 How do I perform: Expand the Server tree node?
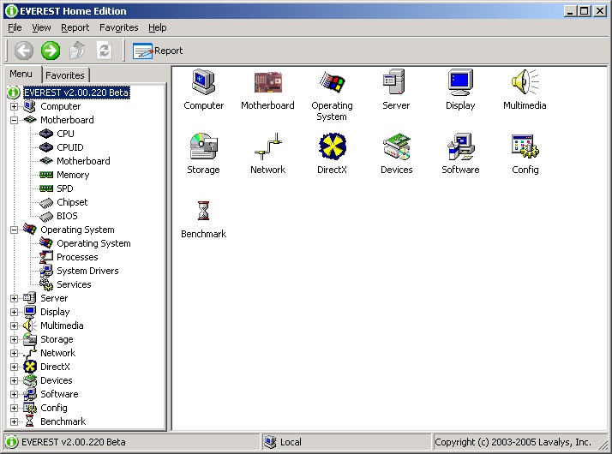(x=14, y=298)
